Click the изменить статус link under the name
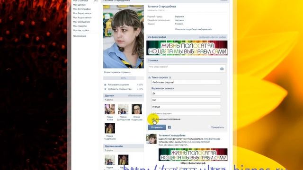This screenshot has width=303, height=170. pos(156,10)
